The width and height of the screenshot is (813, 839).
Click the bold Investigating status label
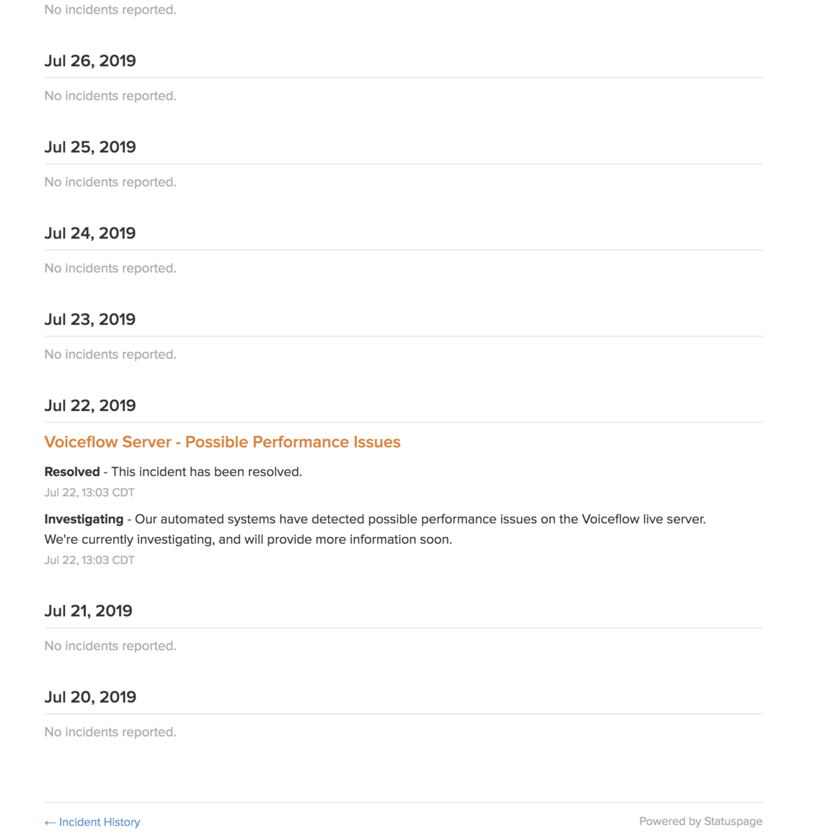pyautogui.click(x=84, y=519)
